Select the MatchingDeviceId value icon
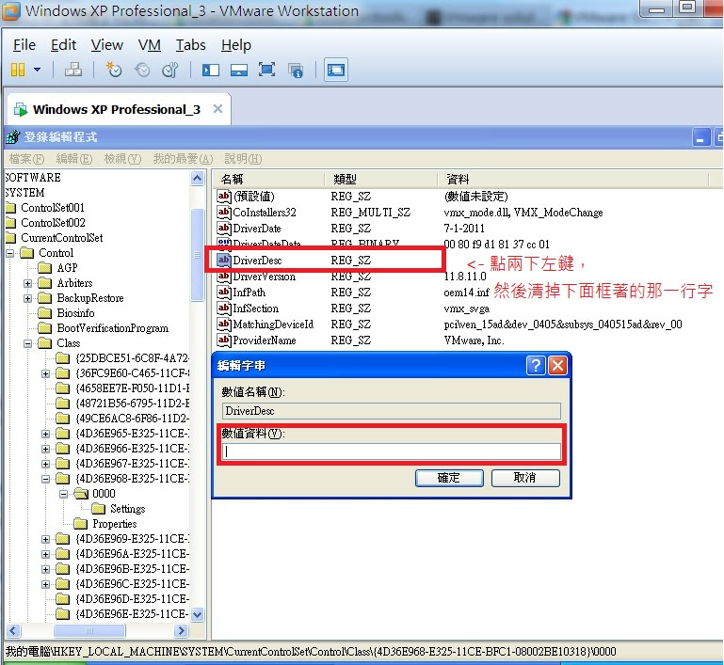Viewport: 724px width, 665px height. [223, 325]
